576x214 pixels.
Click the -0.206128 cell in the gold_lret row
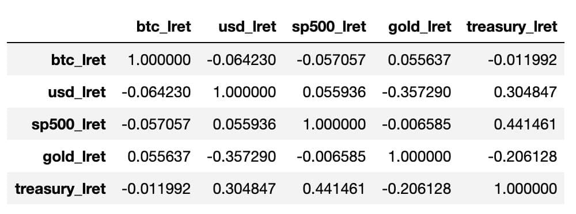pyautogui.click(x=522, y=156)
